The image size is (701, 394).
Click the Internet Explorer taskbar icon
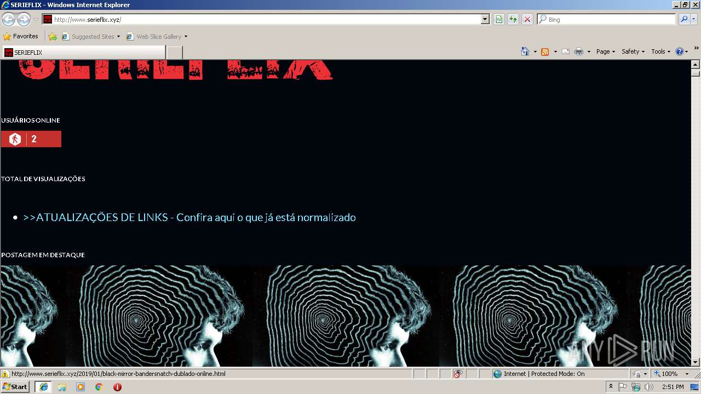click(43, 387)
